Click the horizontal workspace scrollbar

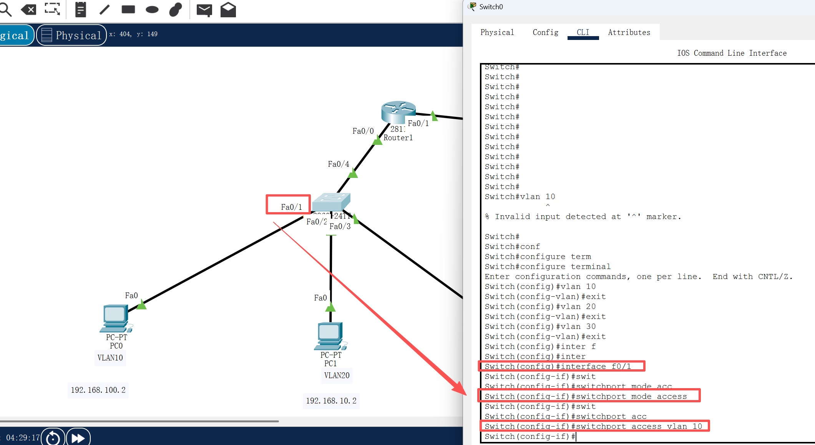138,421
